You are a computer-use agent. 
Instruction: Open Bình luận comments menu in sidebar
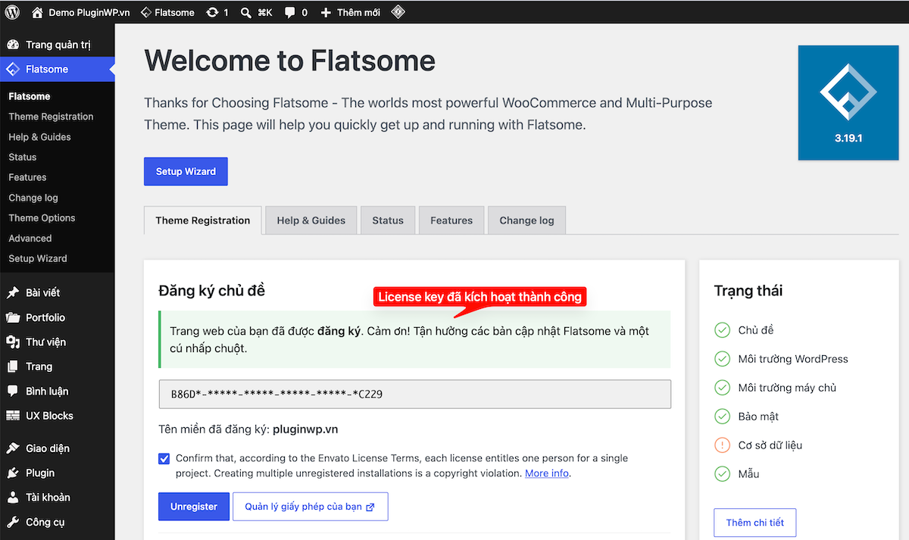click(x=57, y=391)
